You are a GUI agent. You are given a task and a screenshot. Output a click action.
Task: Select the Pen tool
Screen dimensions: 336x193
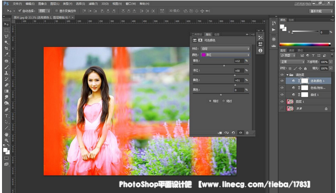(x=7, y=110)
